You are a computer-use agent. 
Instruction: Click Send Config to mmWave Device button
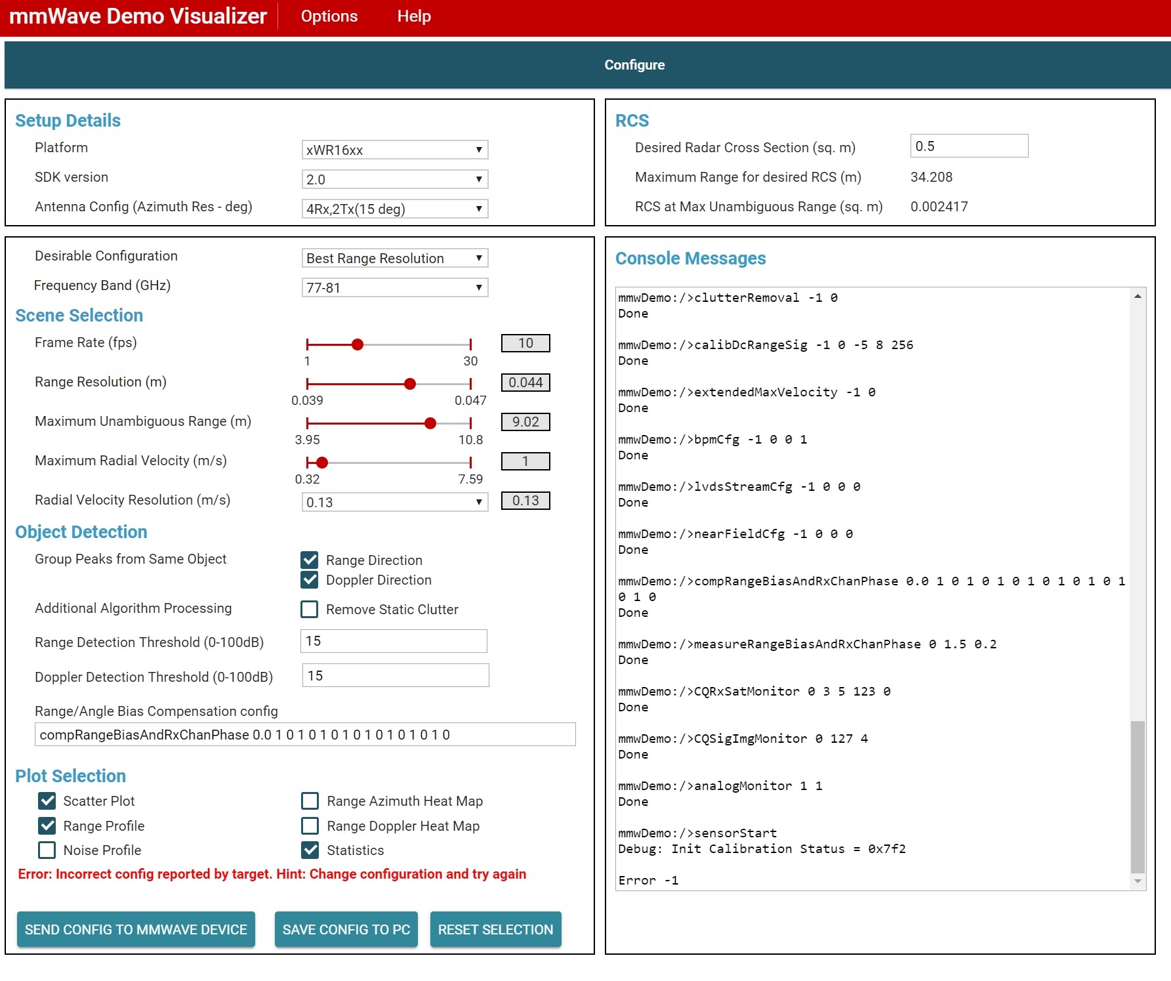pyautogui.click(x=136, y=929)
